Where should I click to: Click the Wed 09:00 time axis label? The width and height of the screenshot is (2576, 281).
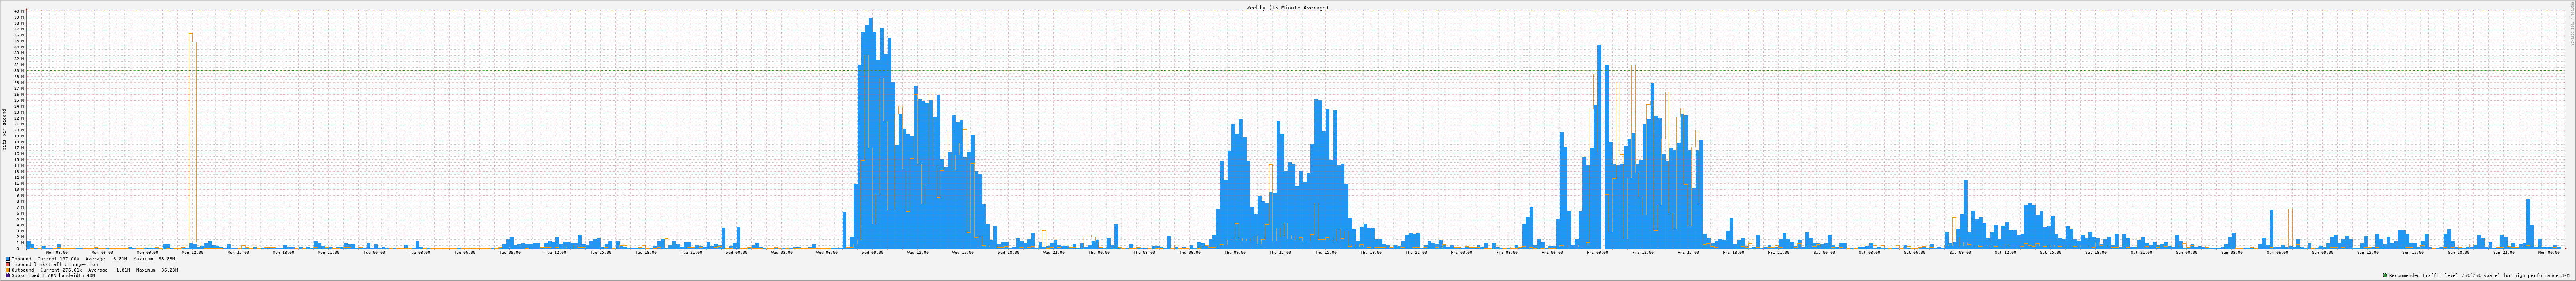click(x=871, y=252)
